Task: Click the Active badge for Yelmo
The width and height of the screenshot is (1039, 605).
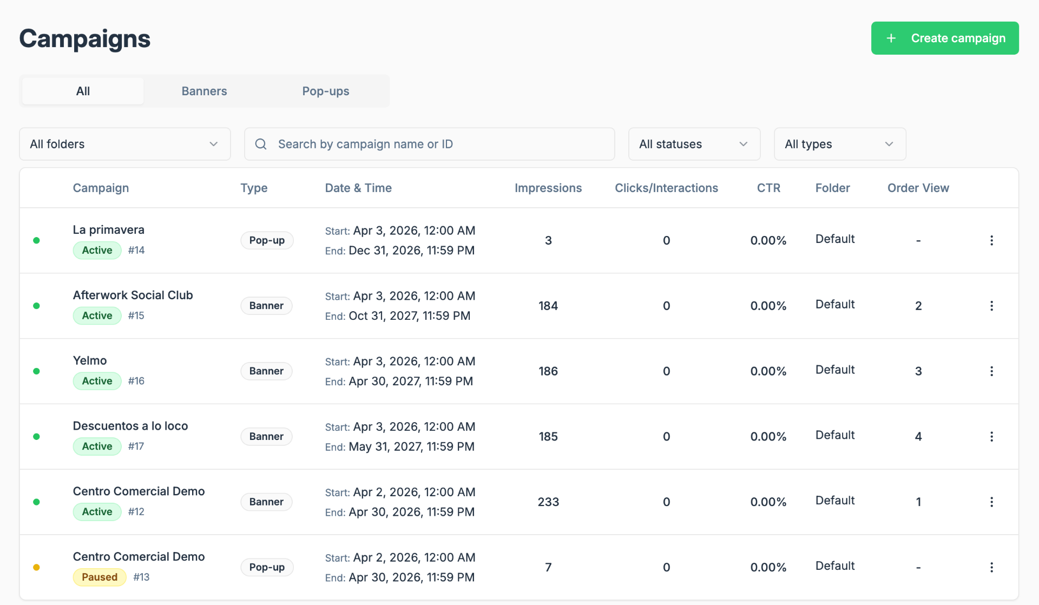Action: click(x=97, y=381)
